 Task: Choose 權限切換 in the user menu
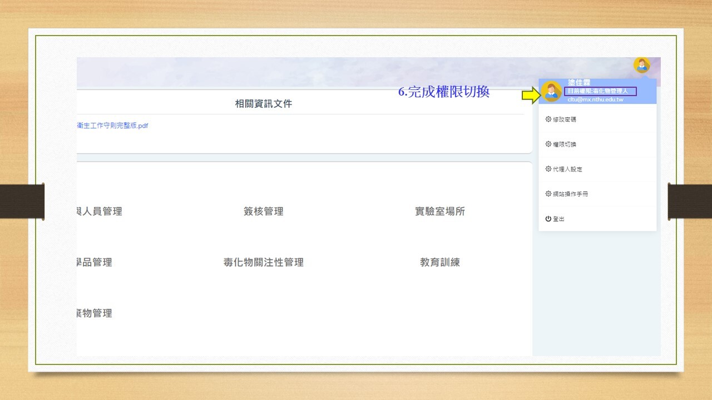(x=565, y=144)
